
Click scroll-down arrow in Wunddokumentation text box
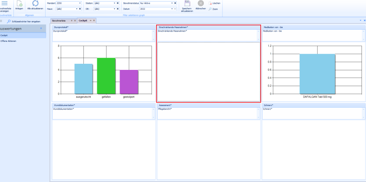[153, 117]
